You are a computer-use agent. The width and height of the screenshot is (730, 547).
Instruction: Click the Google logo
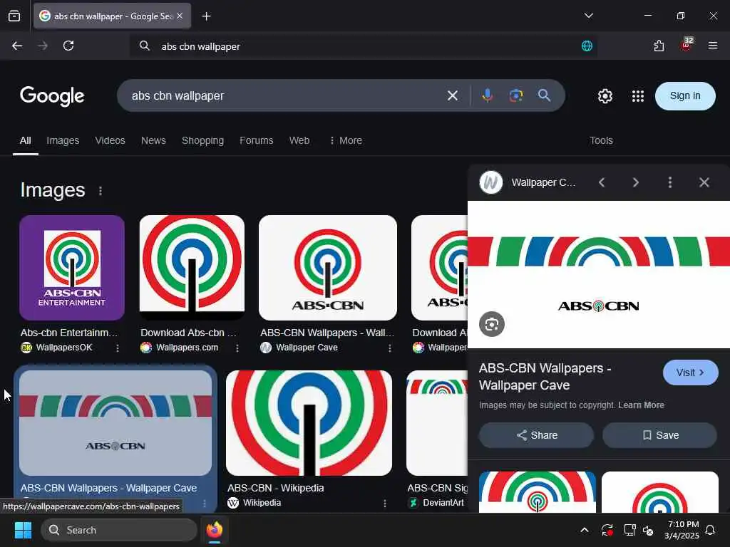tap(52, 96)
